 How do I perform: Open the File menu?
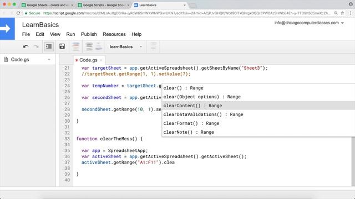coord(26,34)
